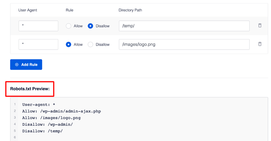Edit the /images/logo.png directory path field

(184, 45)
